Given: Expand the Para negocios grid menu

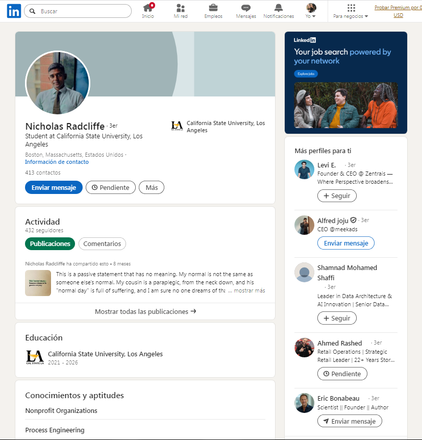Looking at the screenshot, I should coord(351,11).
